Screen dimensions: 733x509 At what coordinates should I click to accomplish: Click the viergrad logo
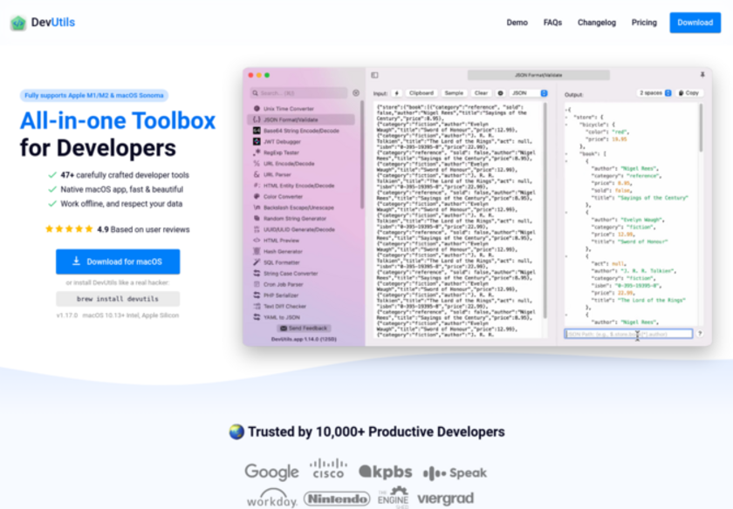(x=446, y=499)
